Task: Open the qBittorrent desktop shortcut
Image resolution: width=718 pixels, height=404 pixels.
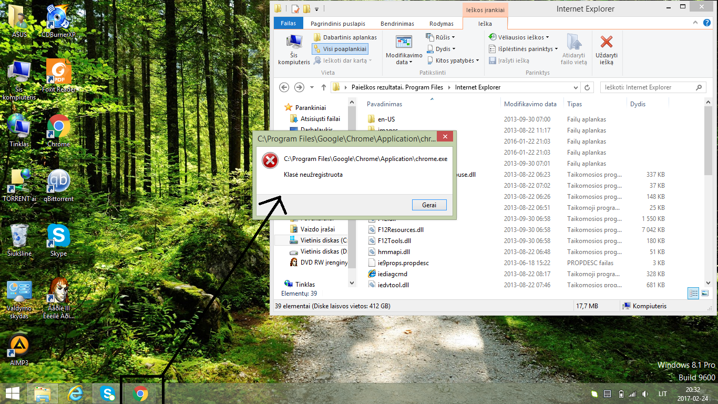Action: coord(58,182)
